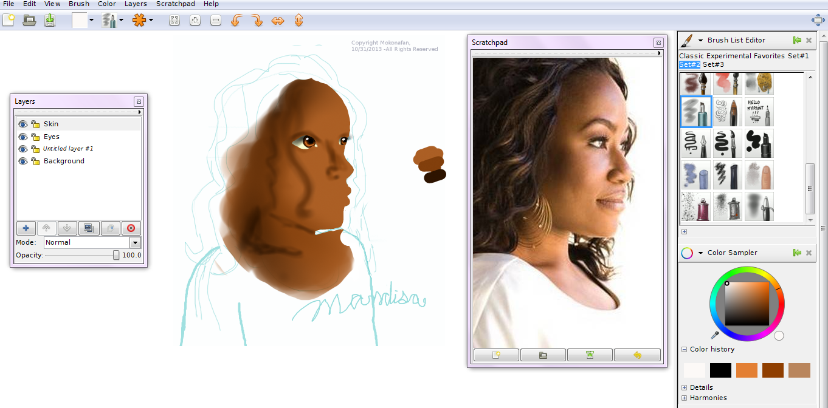Hide the Eyes layer
Image resolution: width=828 pixels, height=408 pixels.
point(23,137)
